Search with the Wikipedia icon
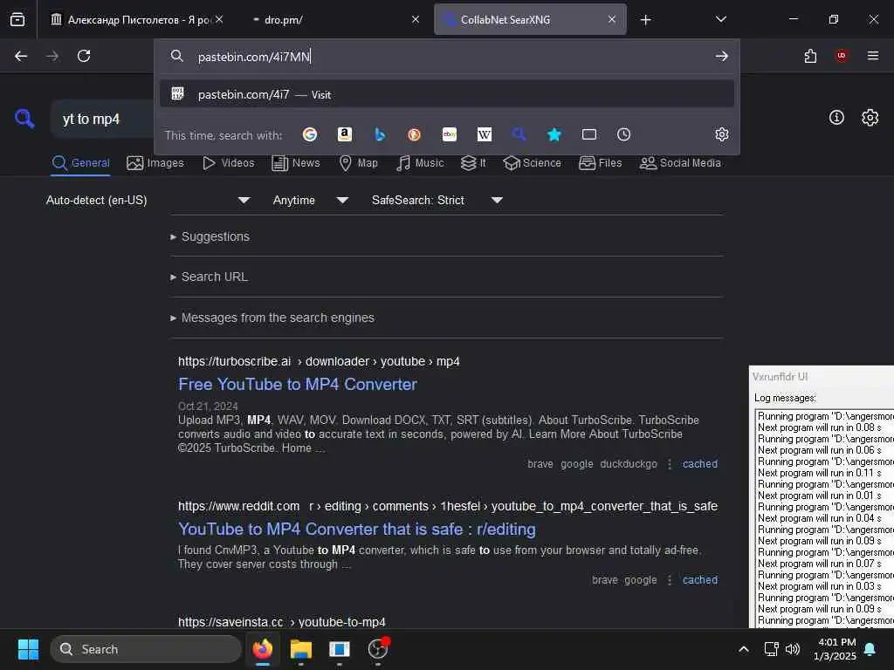Image resolution: width=894 pixels, height=670 pixels. 484,134
